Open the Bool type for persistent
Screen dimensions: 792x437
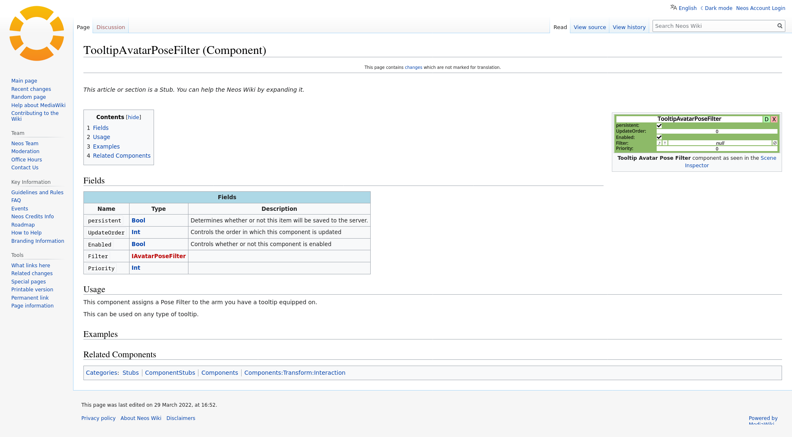(138, 221)
